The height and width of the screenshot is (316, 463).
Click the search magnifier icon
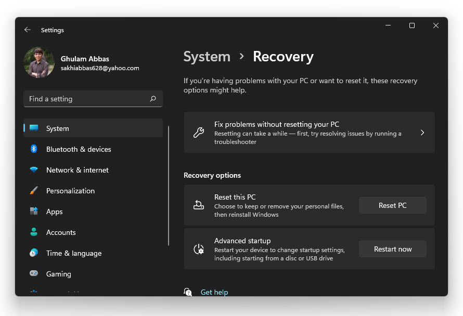tap(153, 99)
